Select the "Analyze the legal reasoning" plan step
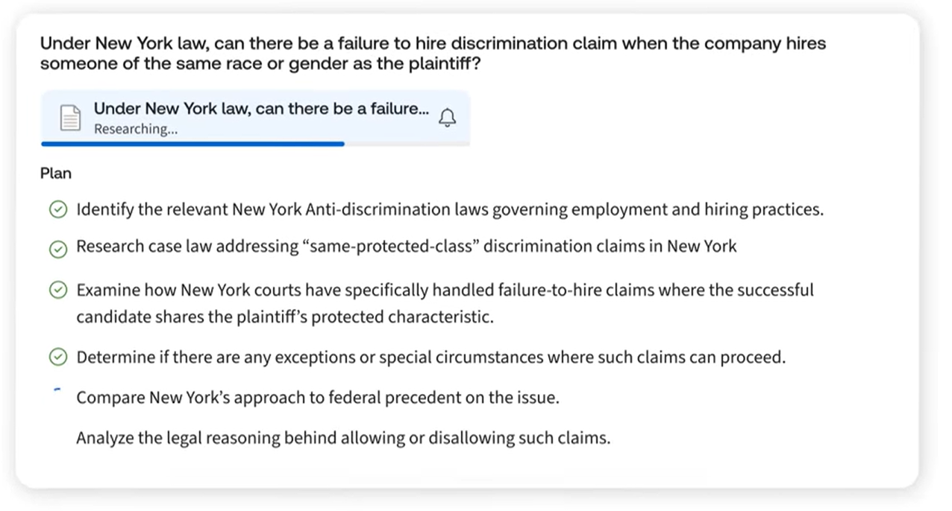 [x=343, y=438]
